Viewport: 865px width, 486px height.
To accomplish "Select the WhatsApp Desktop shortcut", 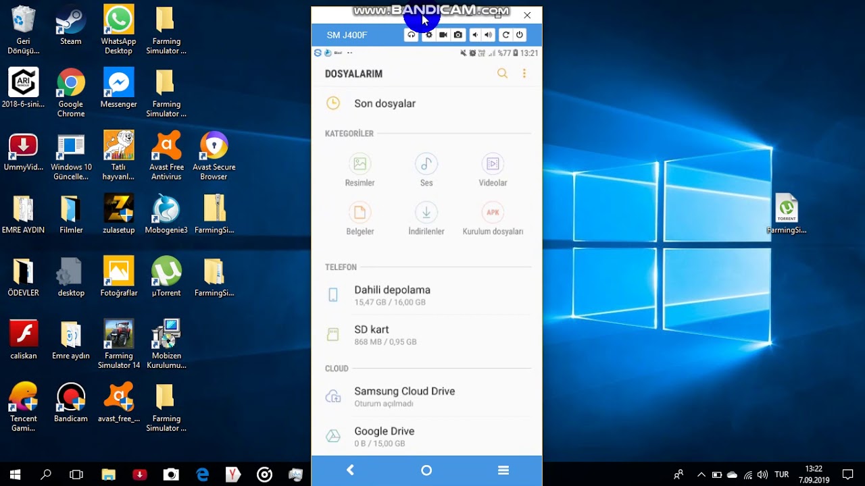I will [118, 30].
